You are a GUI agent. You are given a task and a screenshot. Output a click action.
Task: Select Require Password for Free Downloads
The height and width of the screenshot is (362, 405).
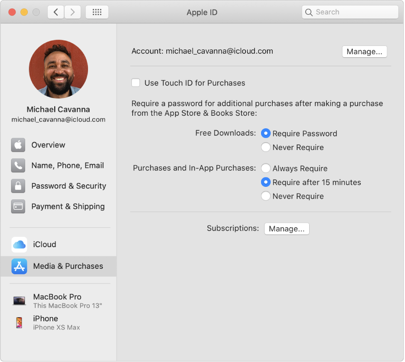point(265,133)
